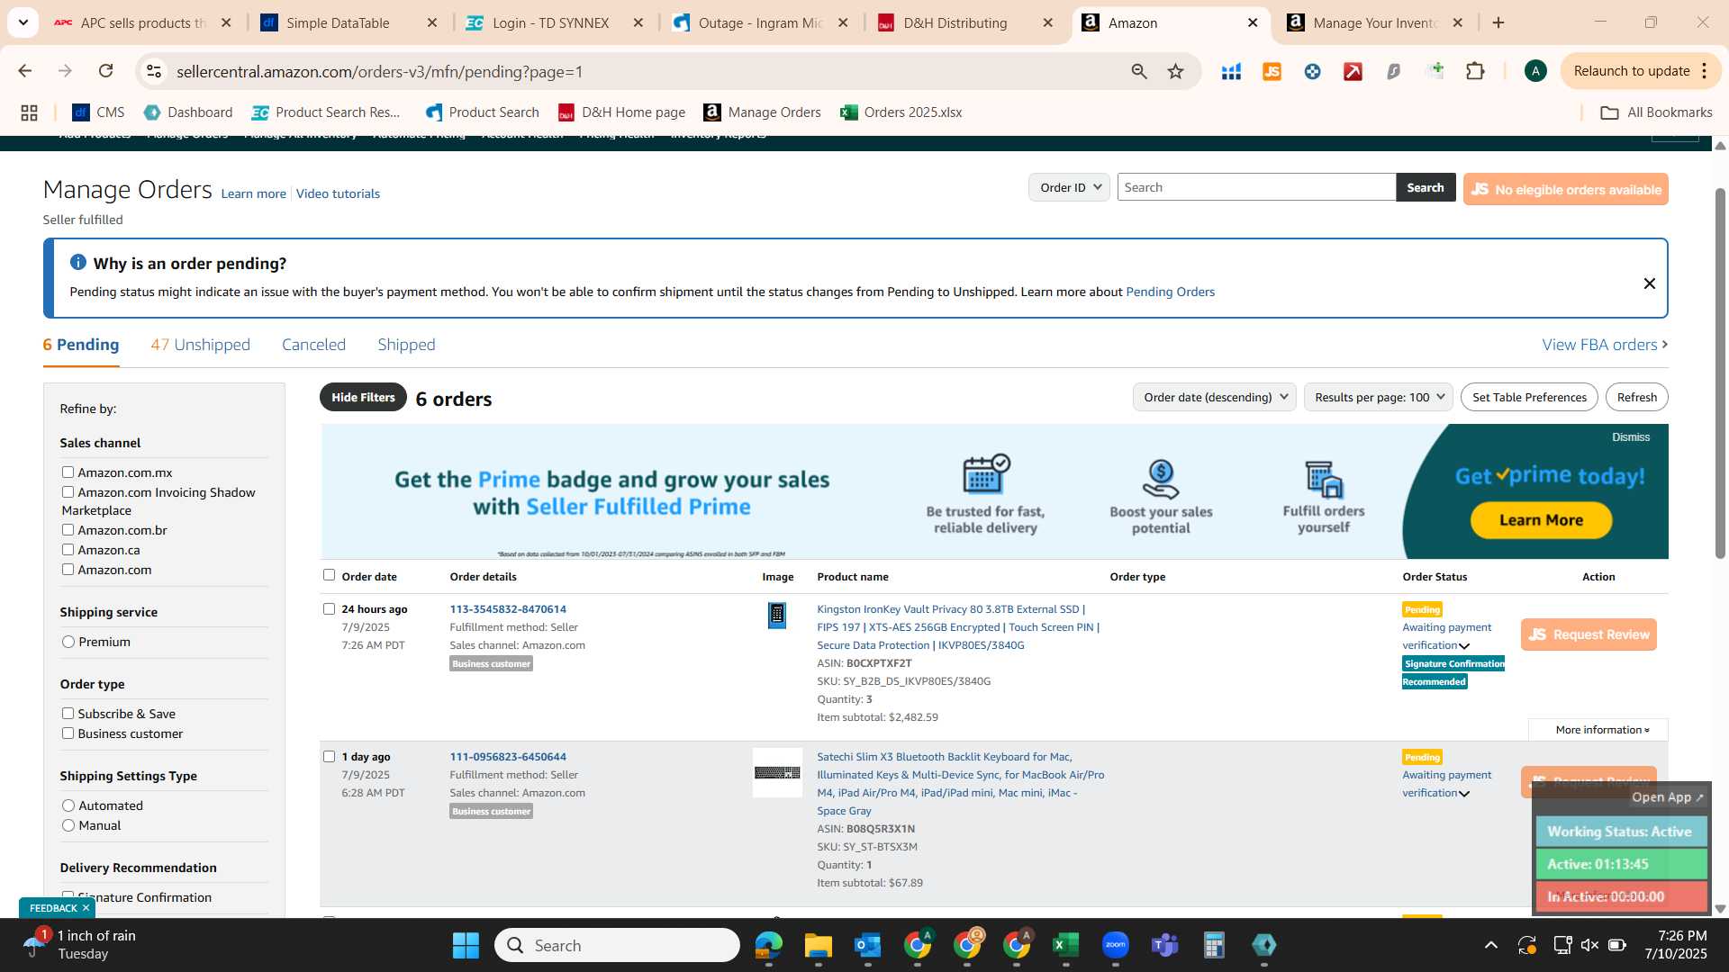1729x972 pixels.
Task: Toggle the select-all orders checkbox
Action: click(329, 575)
